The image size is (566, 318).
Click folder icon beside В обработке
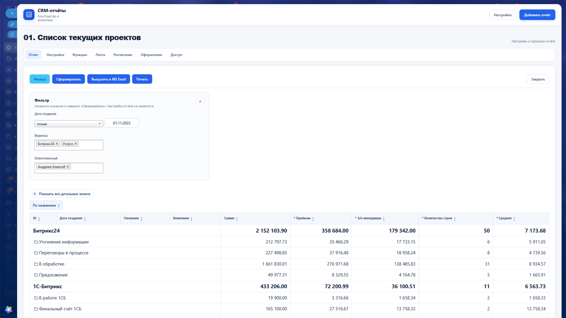36,264
